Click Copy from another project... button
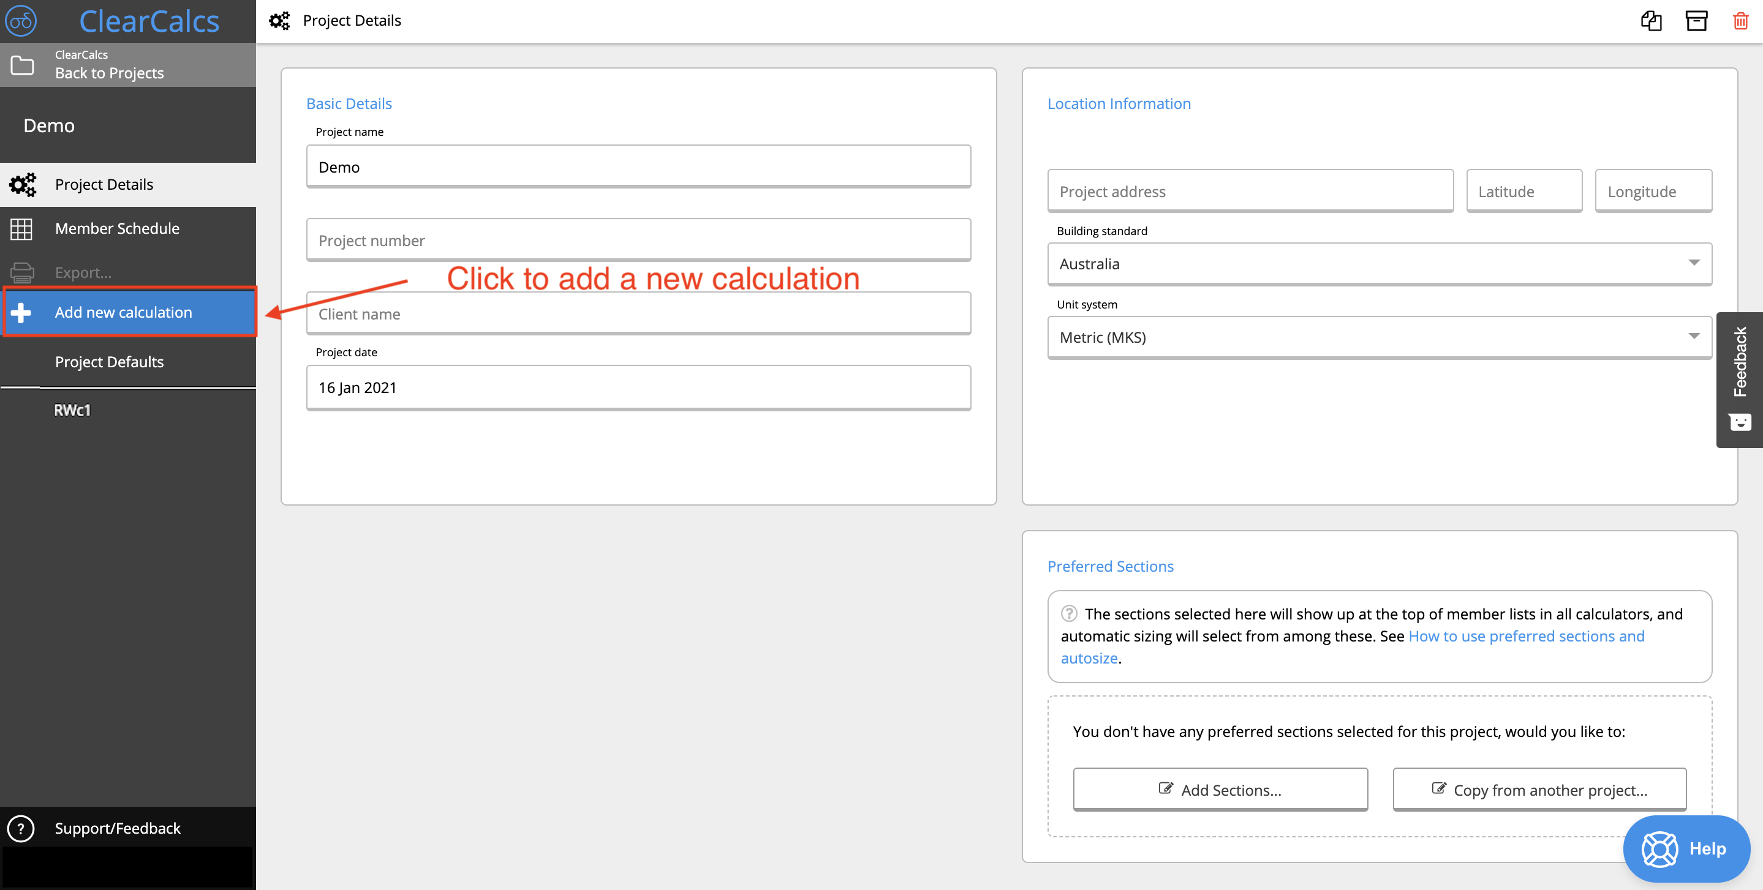 tap(1540, 790)
